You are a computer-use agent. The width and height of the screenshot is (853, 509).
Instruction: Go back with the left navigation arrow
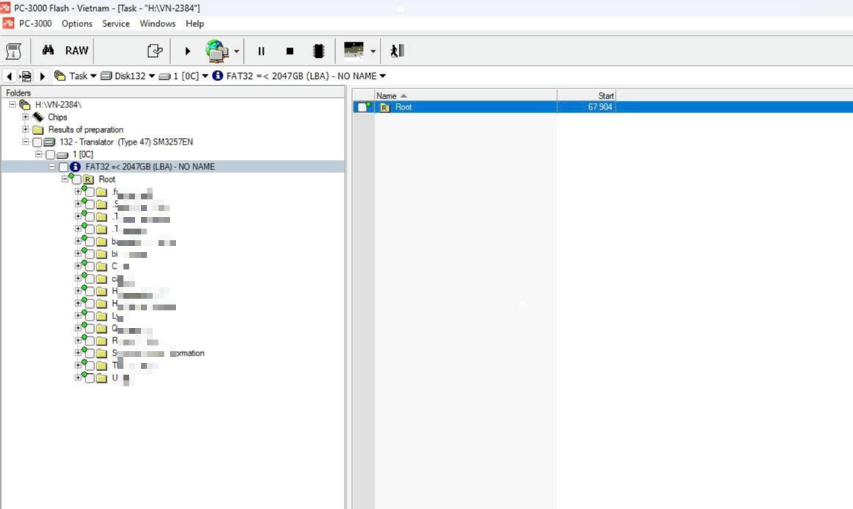9,76
